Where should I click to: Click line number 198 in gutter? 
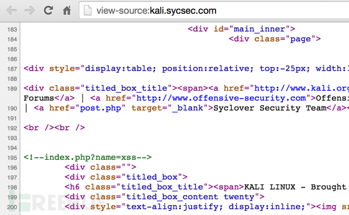coord(12,187)
